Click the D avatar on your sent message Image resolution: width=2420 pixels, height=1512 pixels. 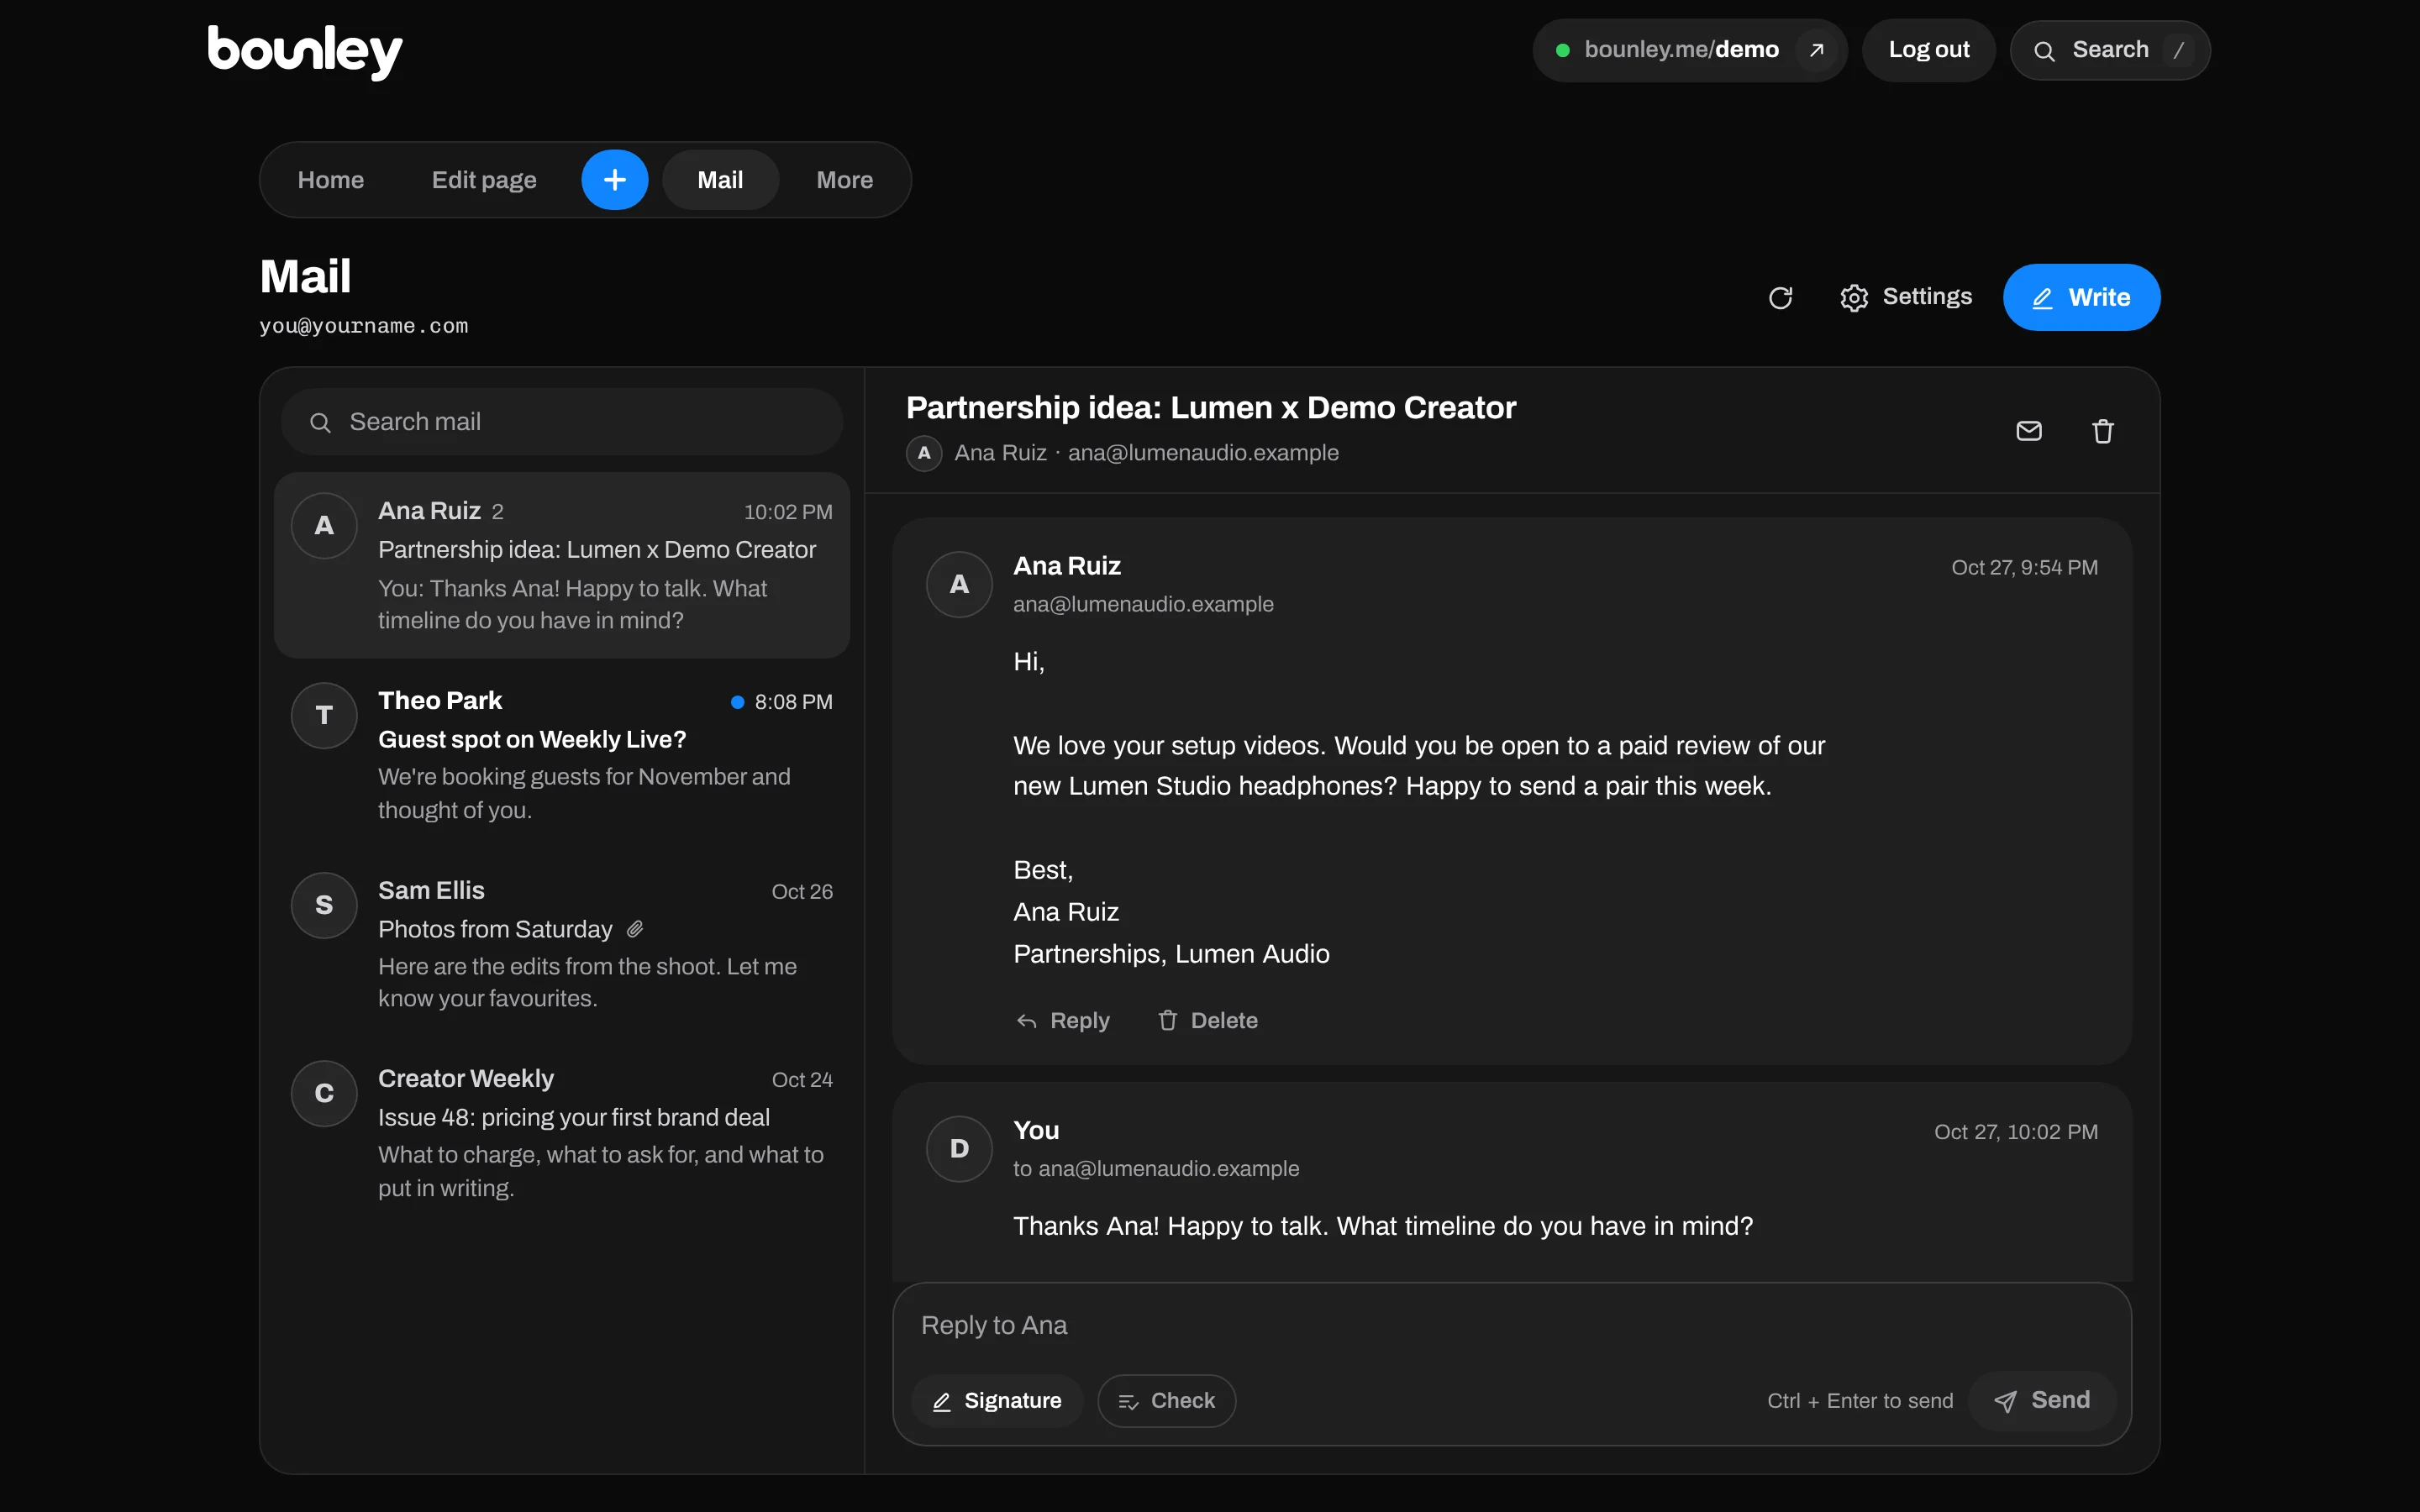pyautogui.click(x=959, y=1148)
